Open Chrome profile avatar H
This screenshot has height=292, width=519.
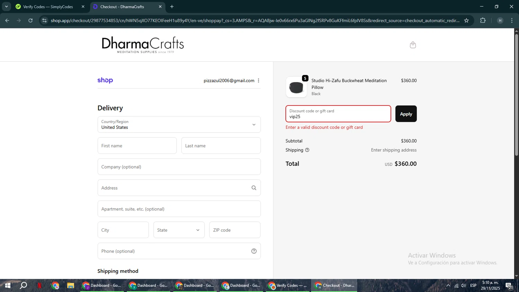(x=500, y=20)
